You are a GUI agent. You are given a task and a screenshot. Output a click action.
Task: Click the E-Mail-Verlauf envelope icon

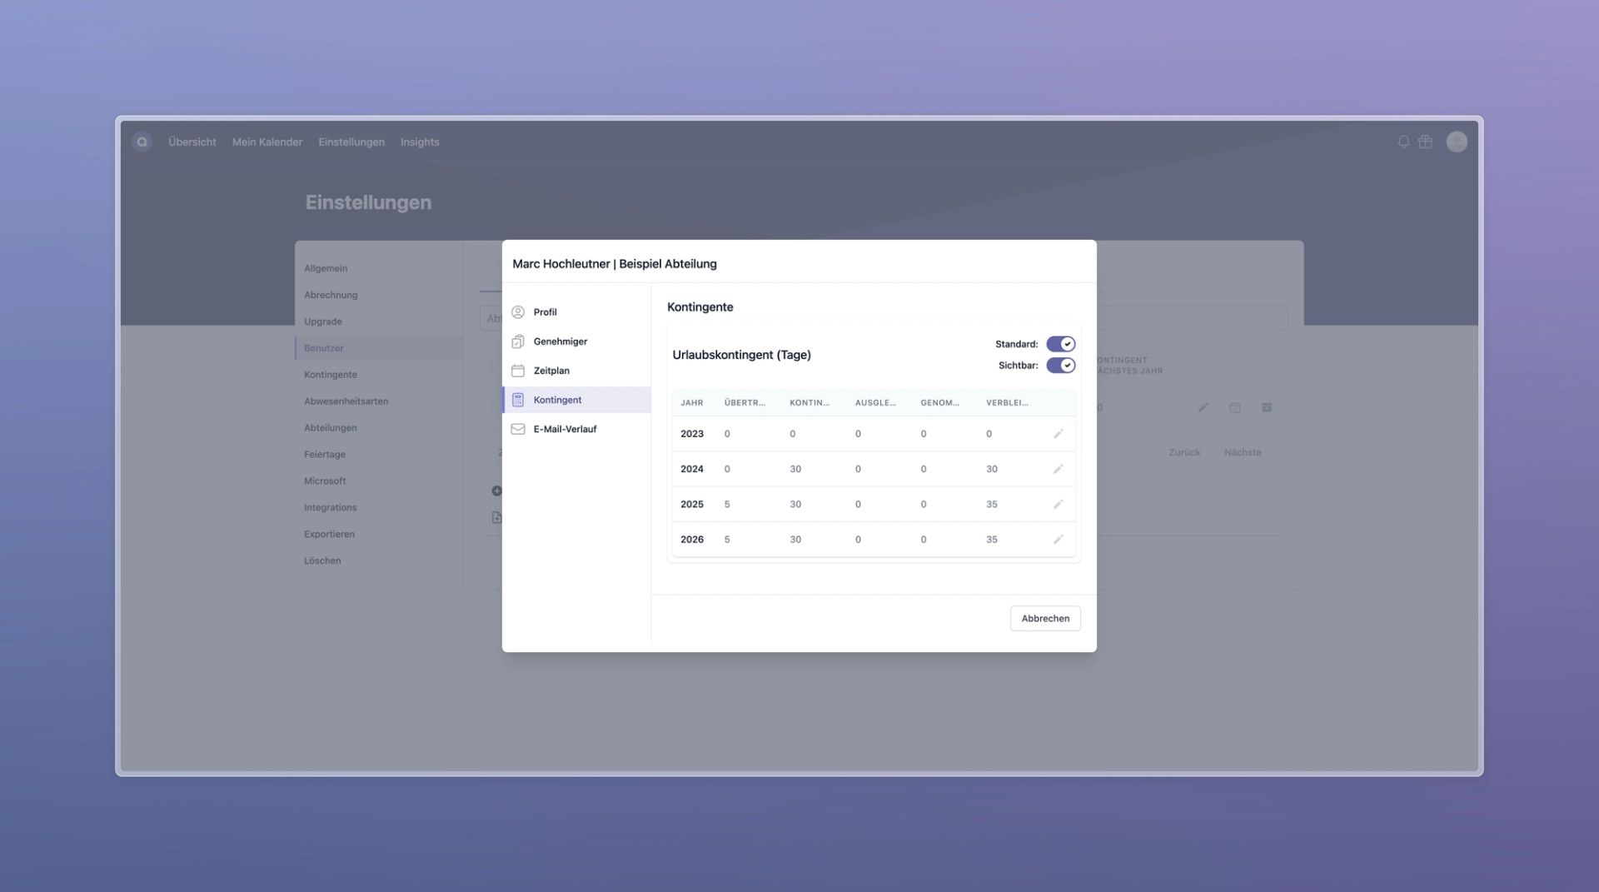(518, 429)
